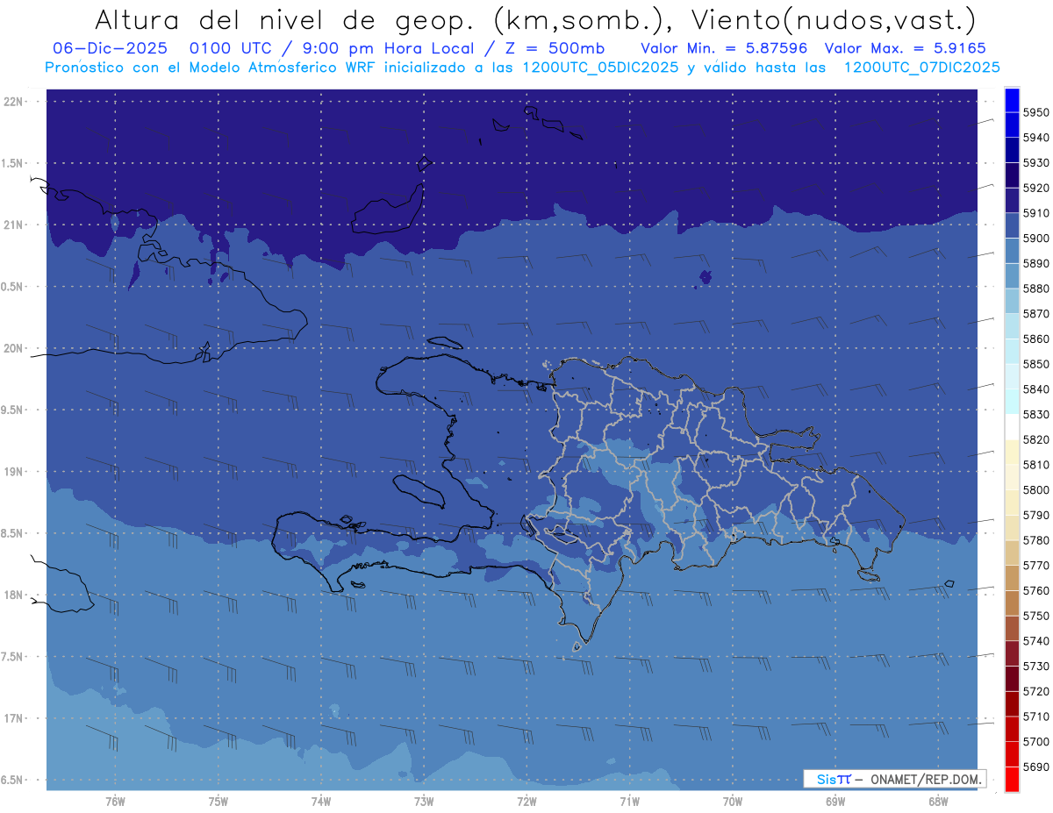Image resolution: width=1053 pixels, height=813 pixels.
Task: Click the '5840' legend value
Action: [1036, 389]
